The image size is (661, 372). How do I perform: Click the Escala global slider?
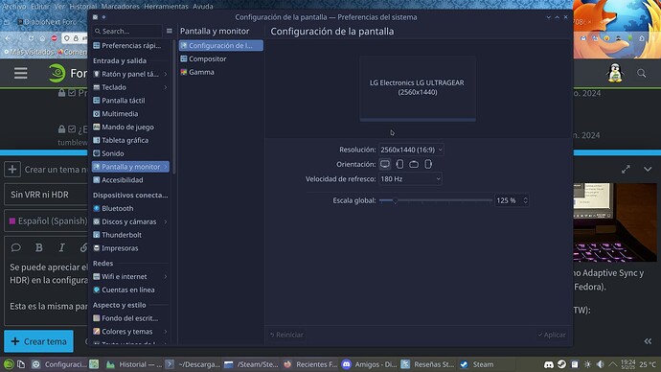(436, 200)
